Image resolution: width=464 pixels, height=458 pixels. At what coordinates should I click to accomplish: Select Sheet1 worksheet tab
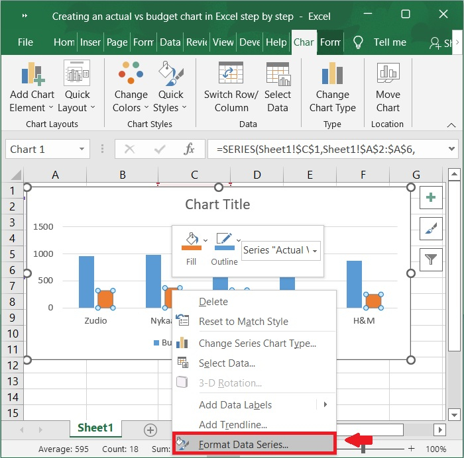[95, 428]
